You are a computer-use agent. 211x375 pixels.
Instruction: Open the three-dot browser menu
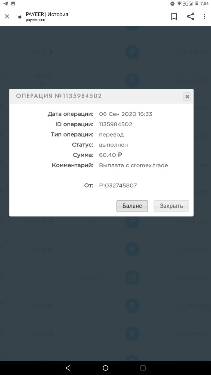[x=204, y=16]
